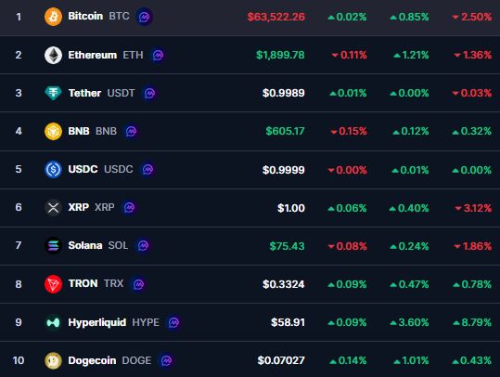Select the Tether USDT row name

pyautogui.click(x=101, y=93)
